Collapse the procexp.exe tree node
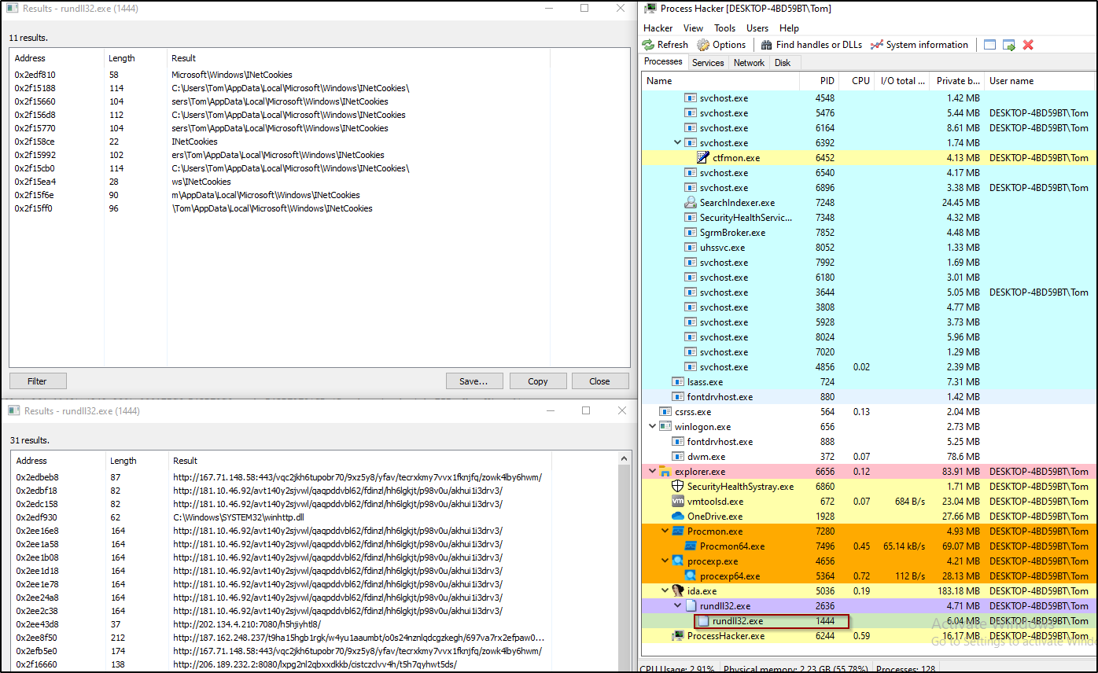1098x673 pixels. click(x=665, y=561)
